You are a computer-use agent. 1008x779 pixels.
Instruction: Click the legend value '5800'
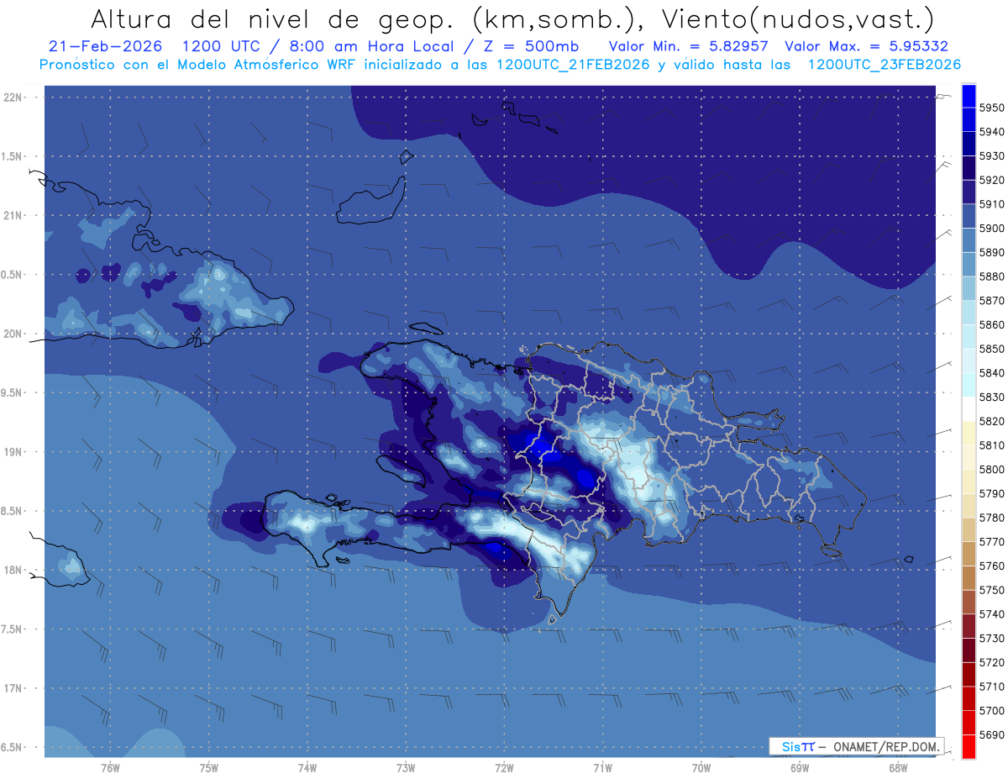point(992,469)
